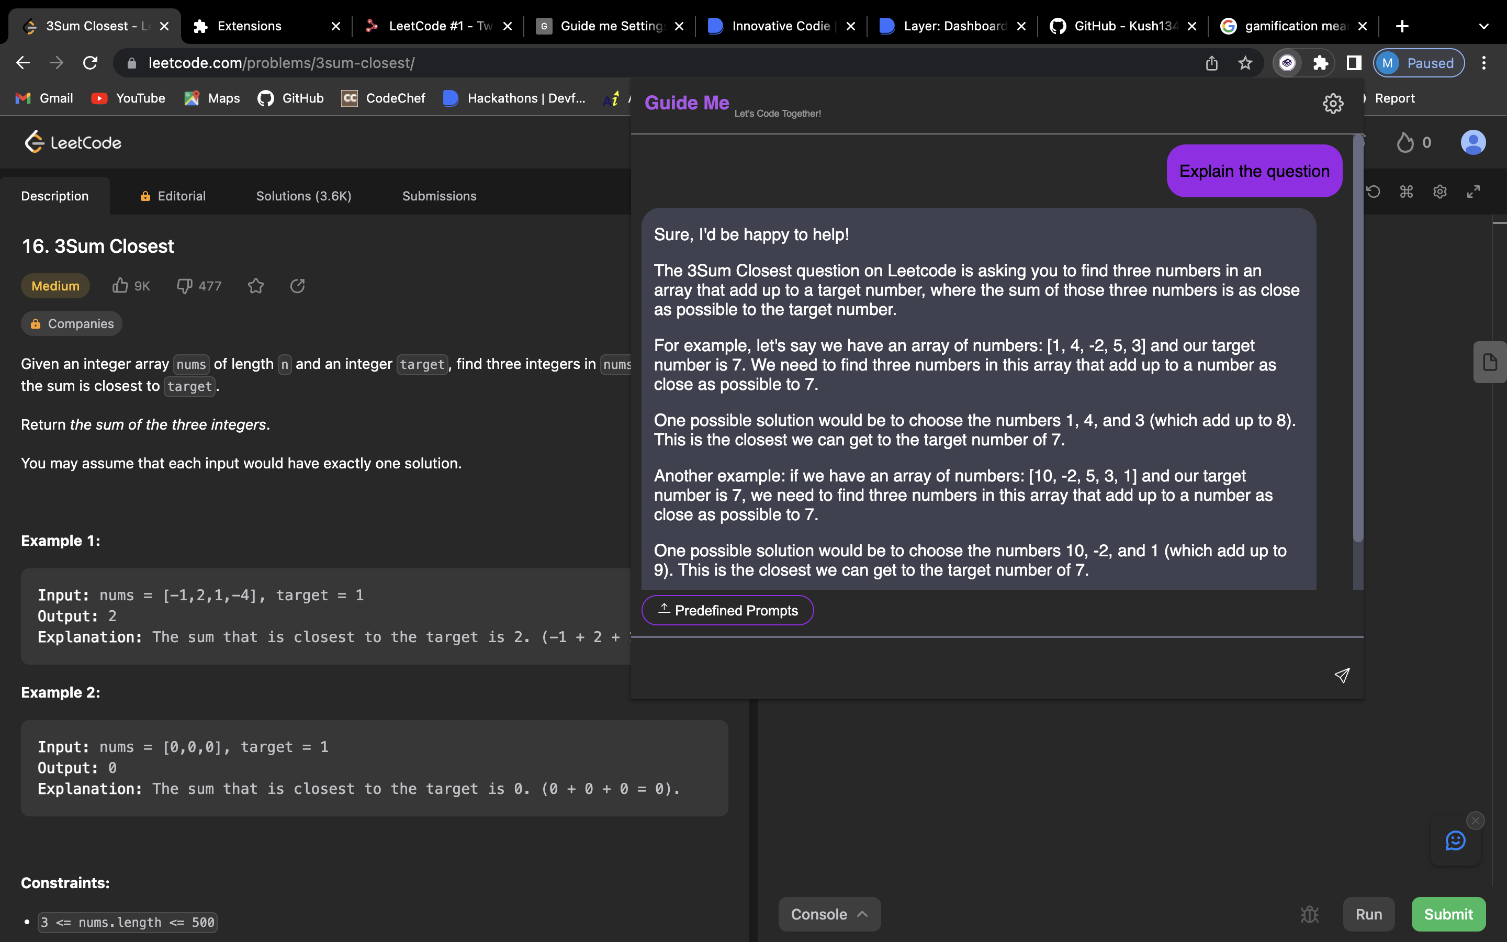Select the debug bug icon near Run

[x=1310, y=914]
